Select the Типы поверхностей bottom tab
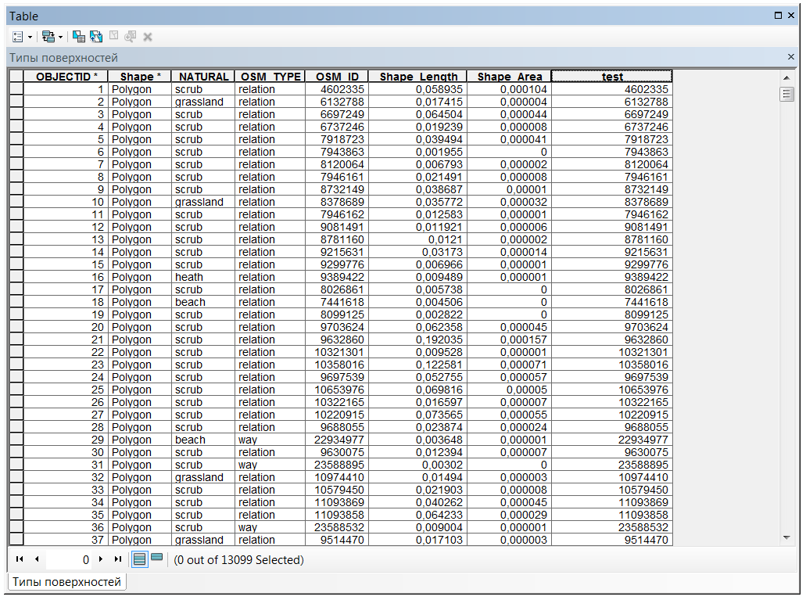806x600 pixels. tap(66, 582)
